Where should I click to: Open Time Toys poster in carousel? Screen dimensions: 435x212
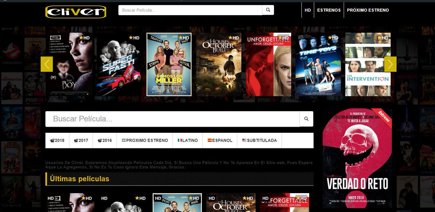coord(318,64)
